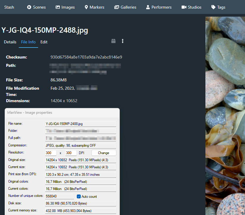Open the Performers section
This screenshot has width=245, height=215.
point(159,7)
